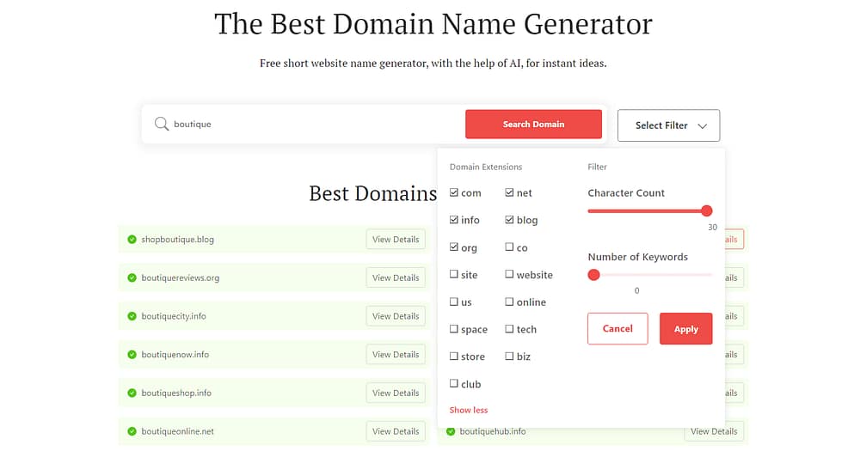The width and height of the screenshot is (854, 451).
Task: Tick the store extension checkbox
Action: 454,357
